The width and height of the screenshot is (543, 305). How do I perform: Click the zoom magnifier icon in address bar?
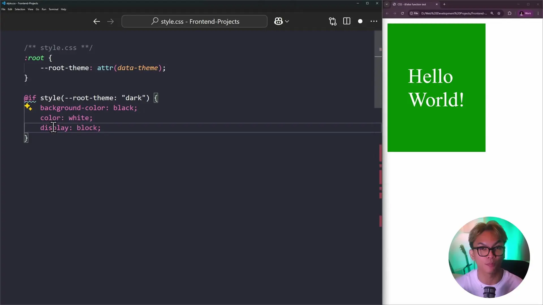(x=492, y=13)
